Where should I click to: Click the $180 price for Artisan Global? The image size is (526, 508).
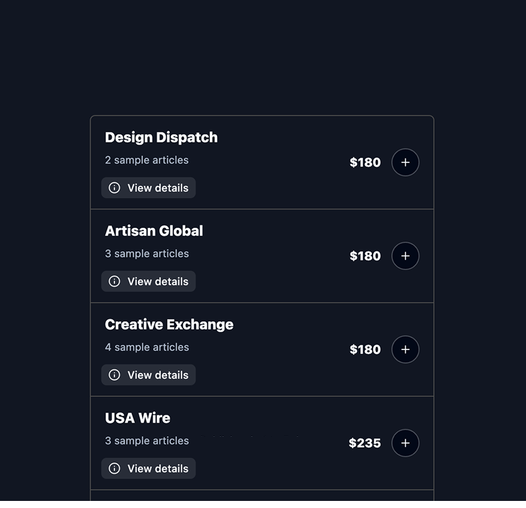pos(365,256)
